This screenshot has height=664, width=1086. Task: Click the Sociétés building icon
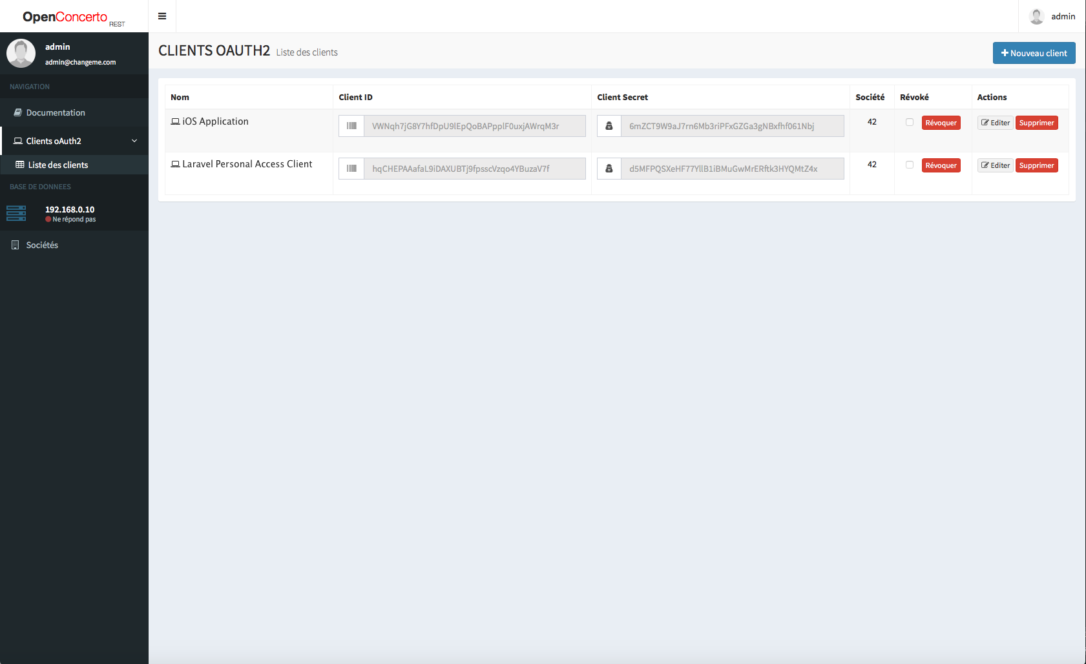[x=16, y=245]
